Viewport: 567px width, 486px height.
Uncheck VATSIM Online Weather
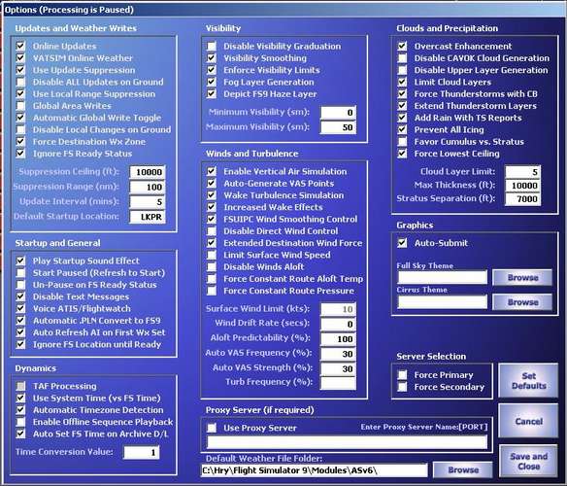click(20, 58)
